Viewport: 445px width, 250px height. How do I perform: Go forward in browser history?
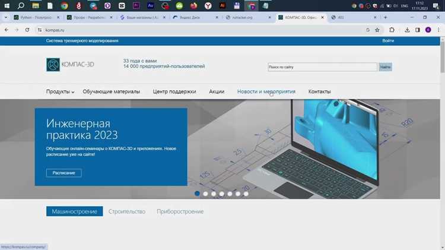point(17,30)
